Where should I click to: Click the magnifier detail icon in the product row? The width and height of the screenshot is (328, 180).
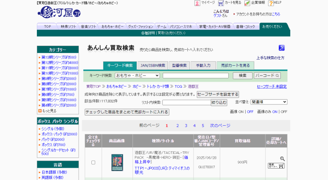282,158
